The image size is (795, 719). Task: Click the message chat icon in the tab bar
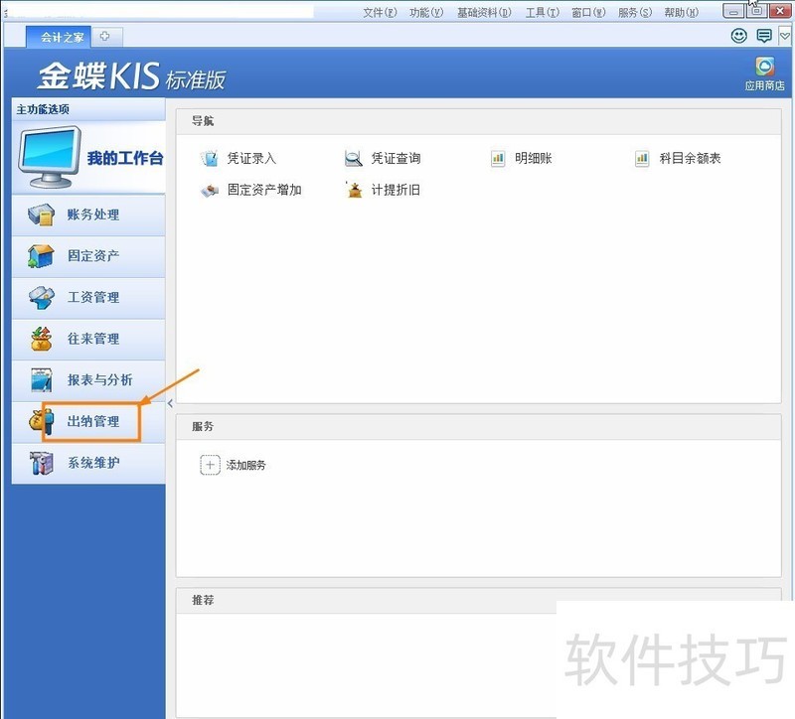764,36
